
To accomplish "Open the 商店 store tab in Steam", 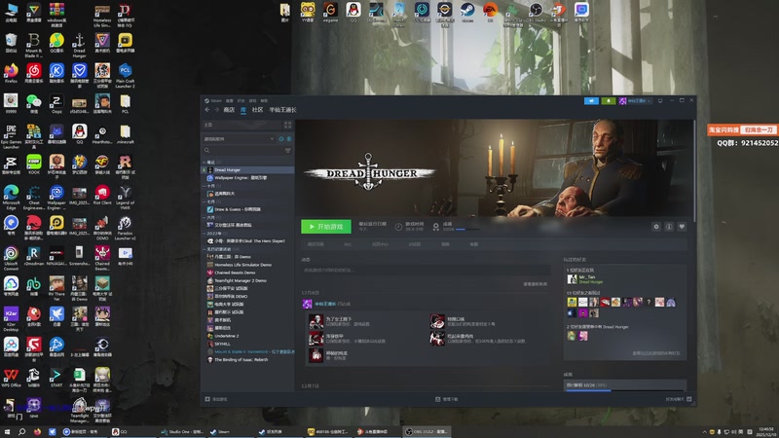I will pos(229,110).
